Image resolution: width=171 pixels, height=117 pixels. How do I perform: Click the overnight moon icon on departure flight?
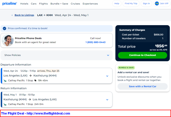click(x=35, y=80)
